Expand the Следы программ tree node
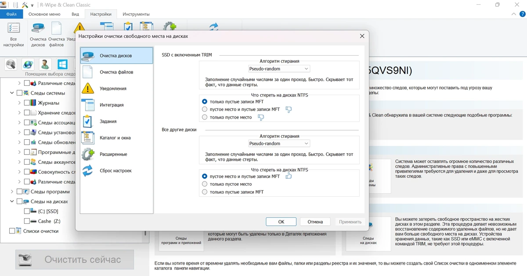 click(12, 191)
